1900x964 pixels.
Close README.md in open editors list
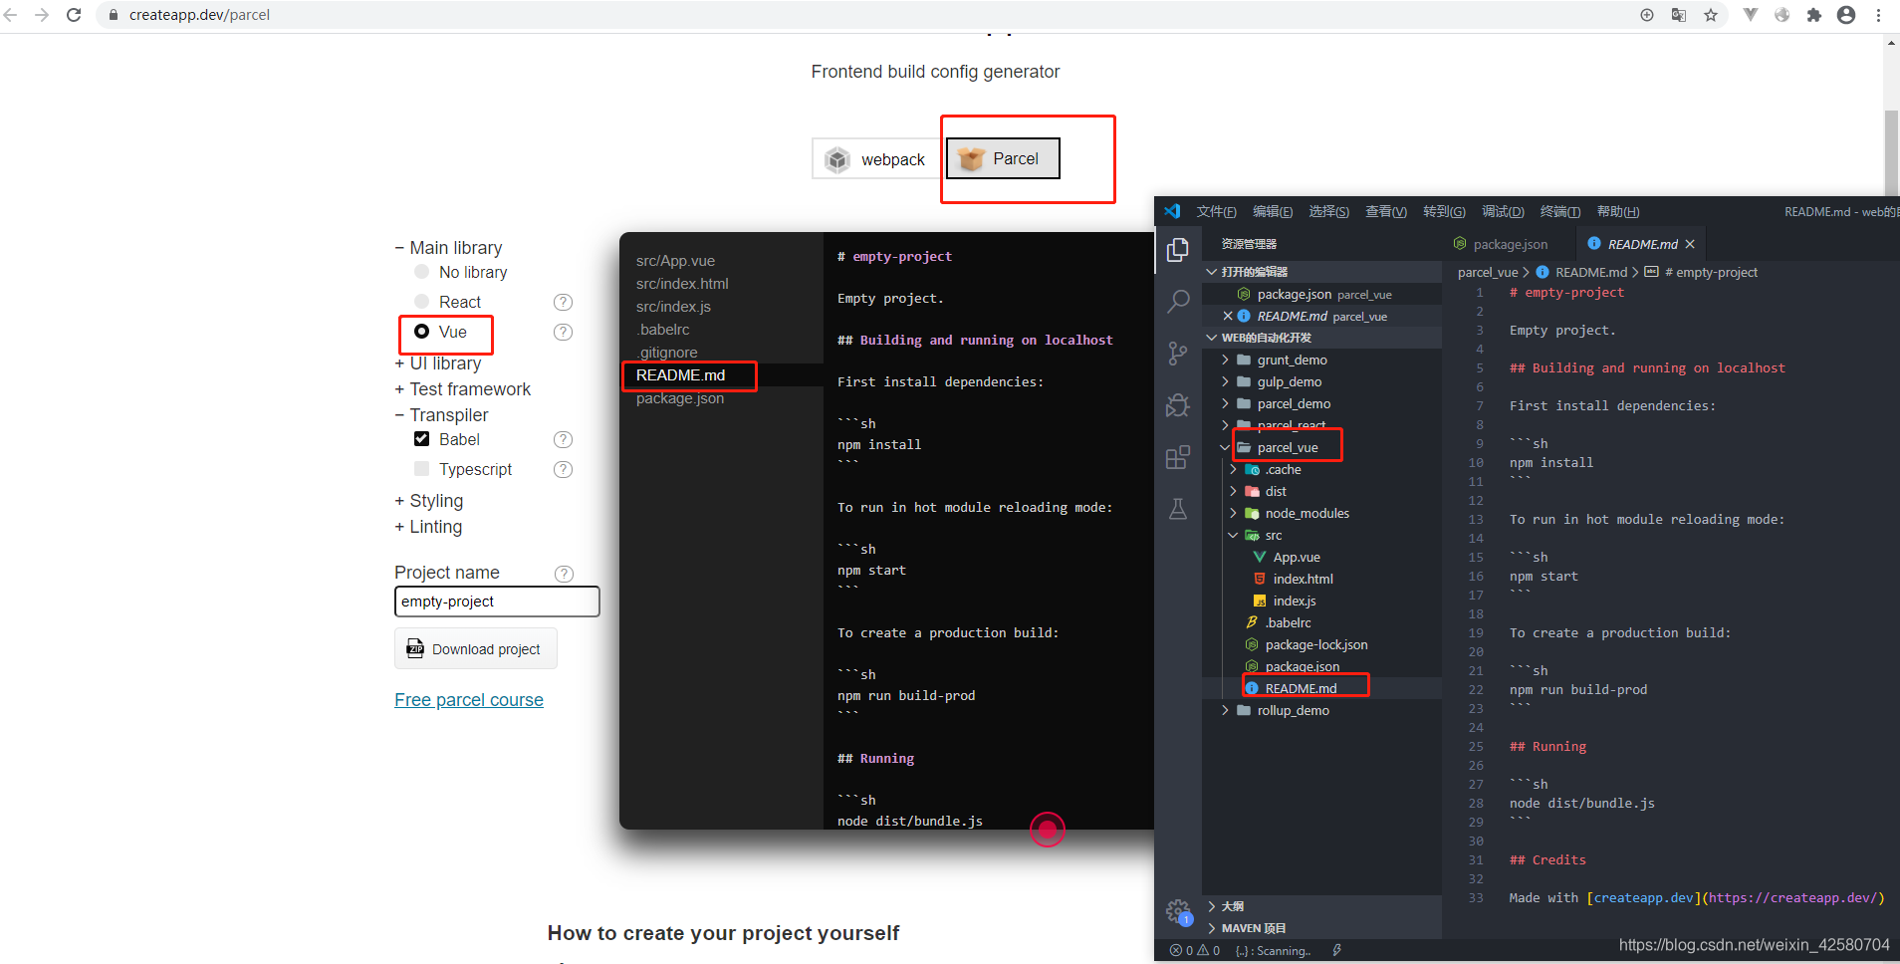coord(1228,316)
